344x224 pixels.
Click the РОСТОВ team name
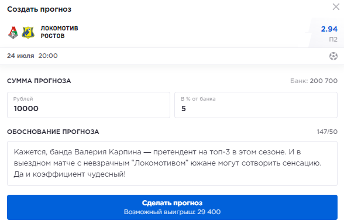(x=53, y=36)
